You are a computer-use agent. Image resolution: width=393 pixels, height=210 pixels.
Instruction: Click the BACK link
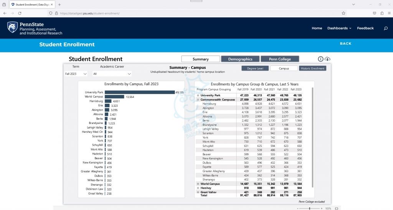click(345, 44)
